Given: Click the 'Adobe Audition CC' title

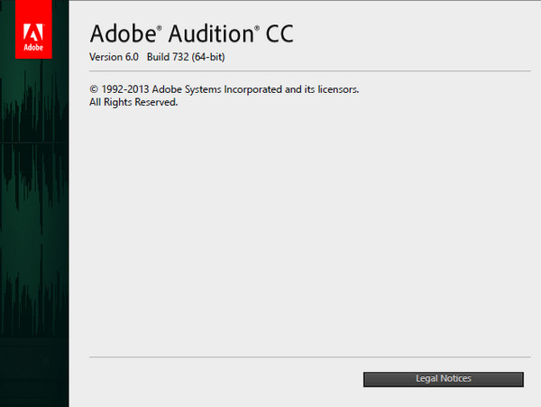Looking at the screenshot, I should (x=192, y=34).
